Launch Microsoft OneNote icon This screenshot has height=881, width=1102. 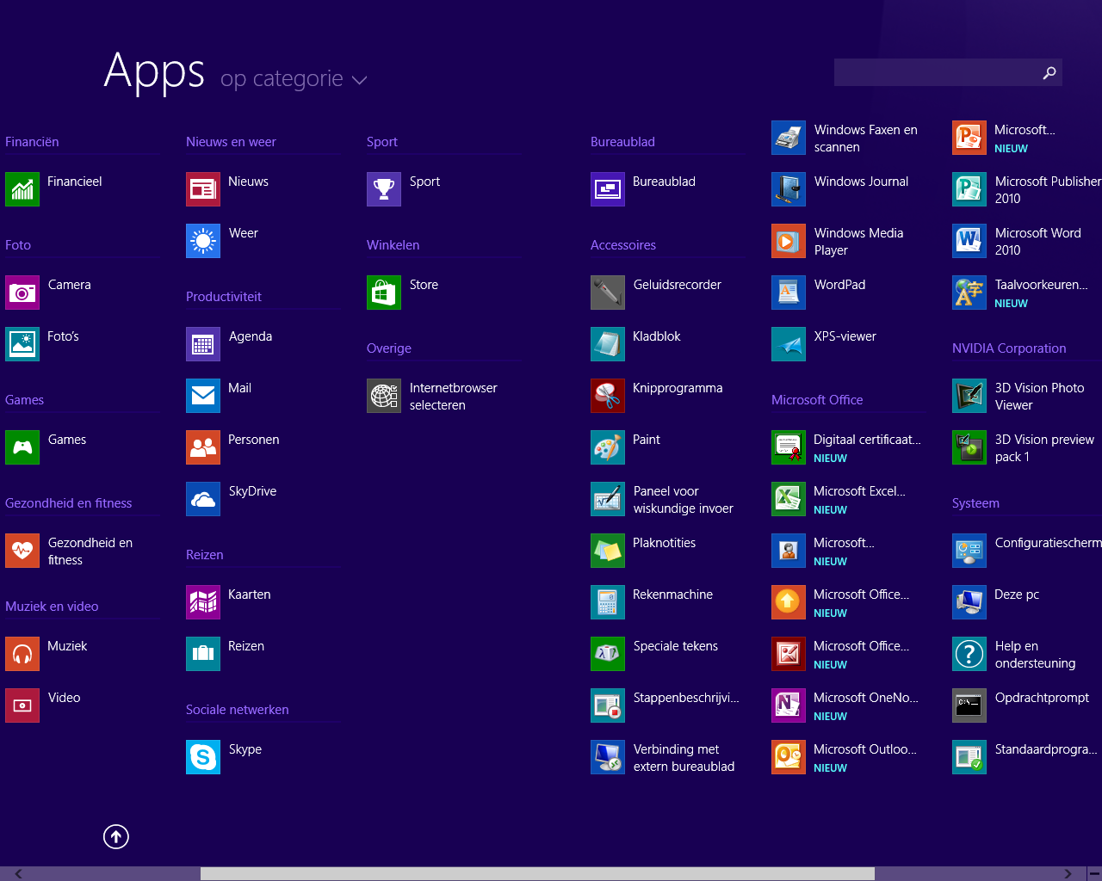(789, 705)
